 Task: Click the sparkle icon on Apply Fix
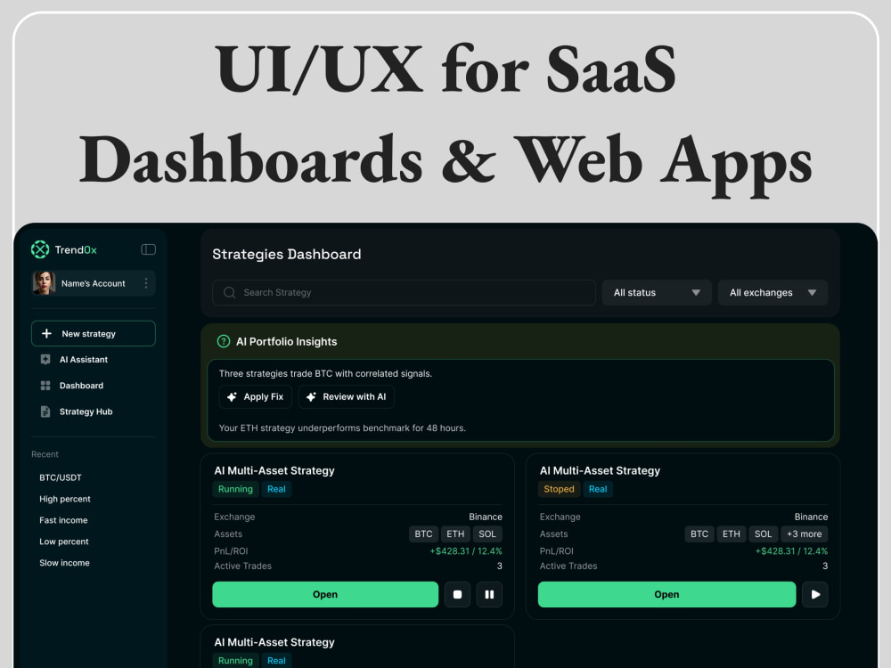coord(232,397)
